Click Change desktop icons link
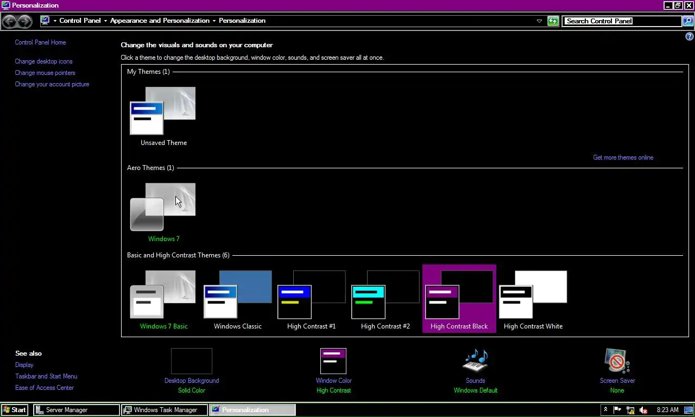 click(43, 61)
